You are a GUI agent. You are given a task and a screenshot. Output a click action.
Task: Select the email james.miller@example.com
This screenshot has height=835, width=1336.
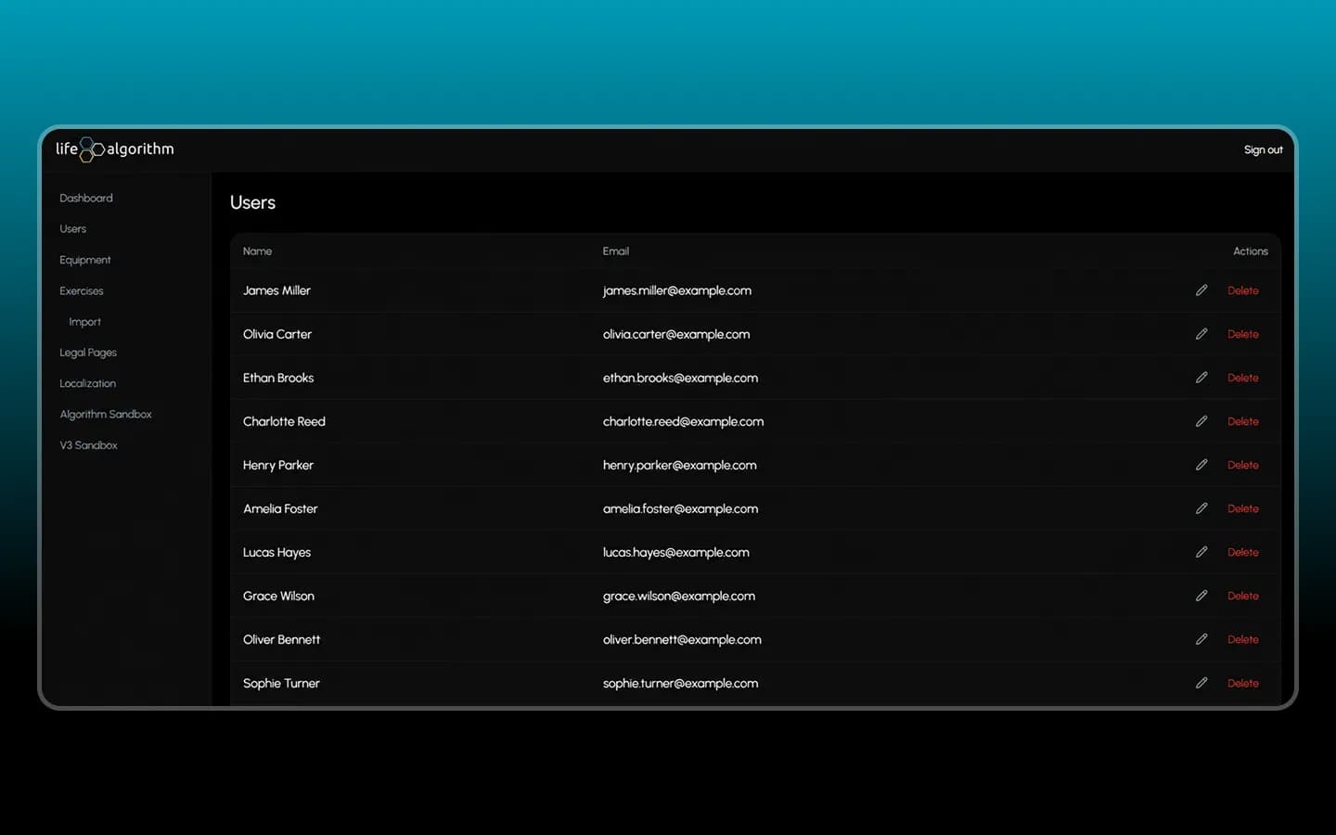pyautogui.click(x=677, y=290)
